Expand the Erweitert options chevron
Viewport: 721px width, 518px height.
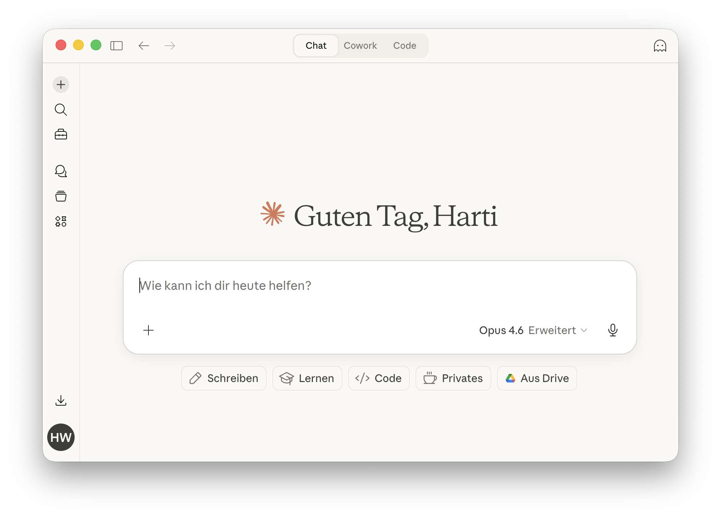[585, 331]
